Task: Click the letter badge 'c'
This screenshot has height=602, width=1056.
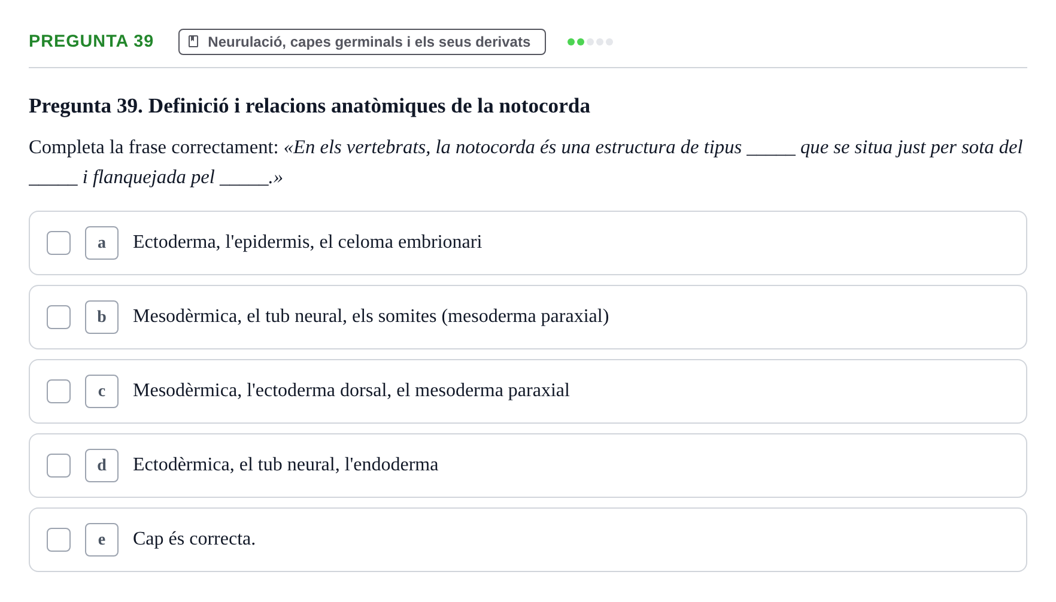Action: point(102,391)
